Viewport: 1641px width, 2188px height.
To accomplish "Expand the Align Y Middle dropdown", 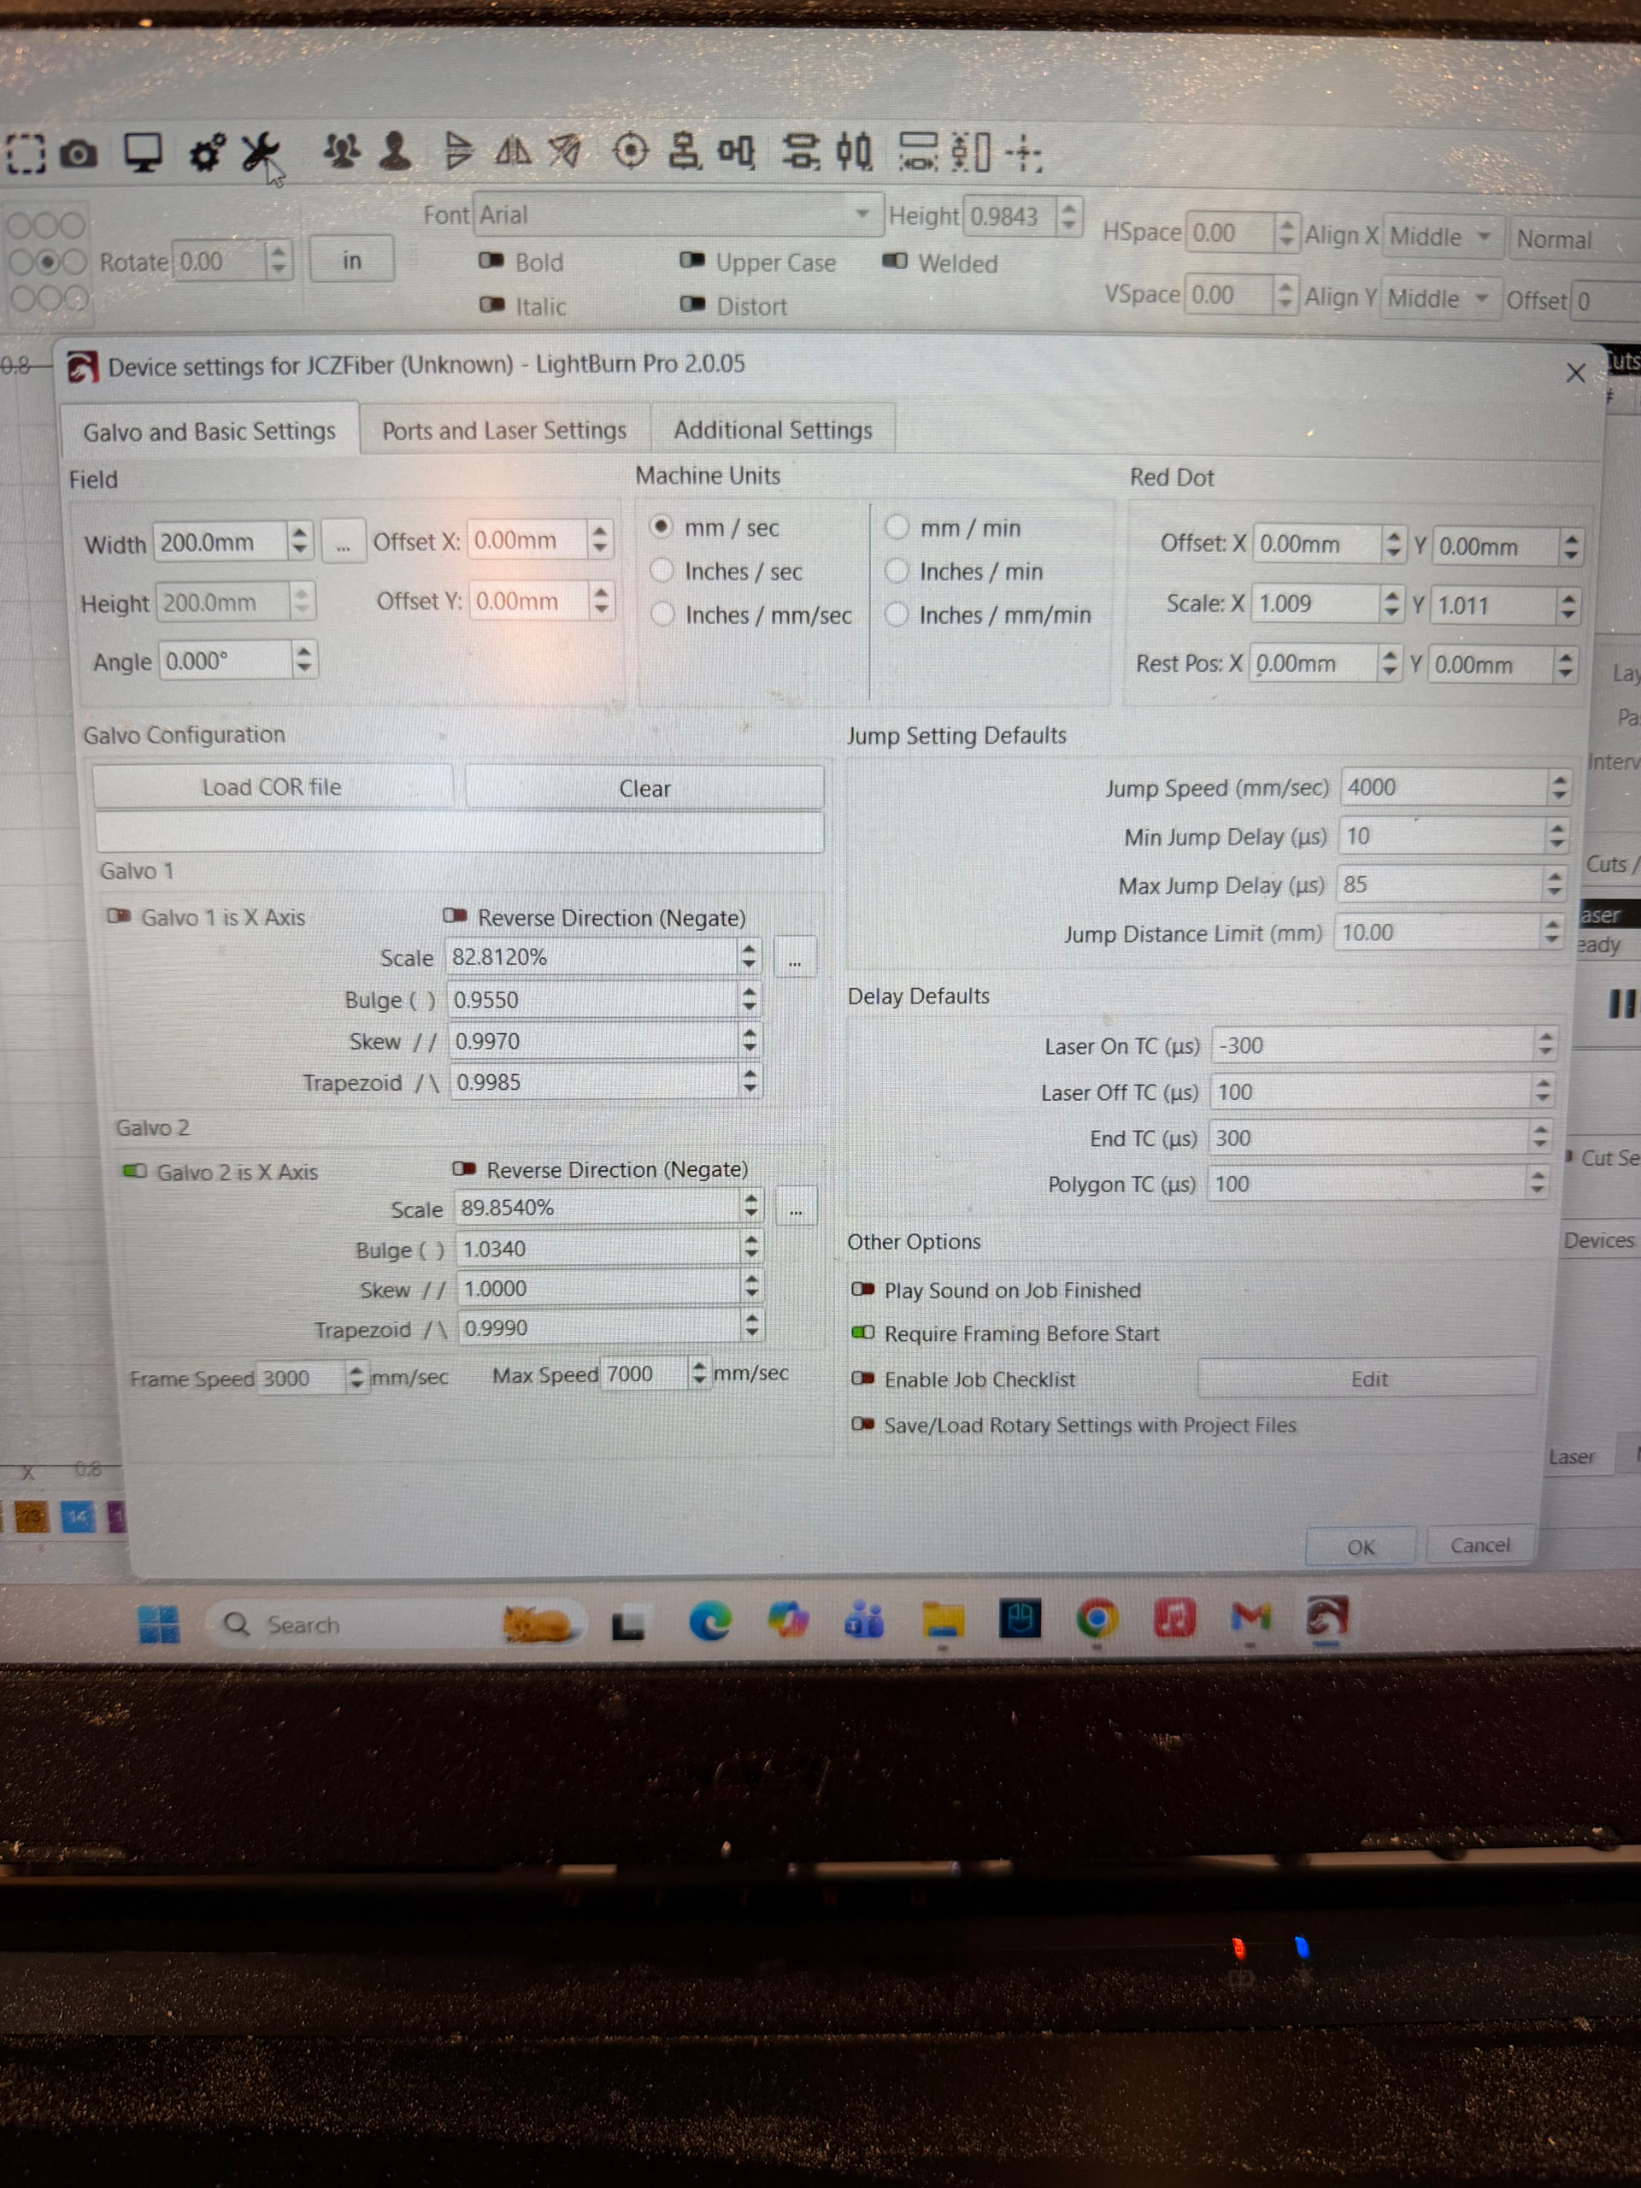I will pyautogui.click(x=1438, y=297).
